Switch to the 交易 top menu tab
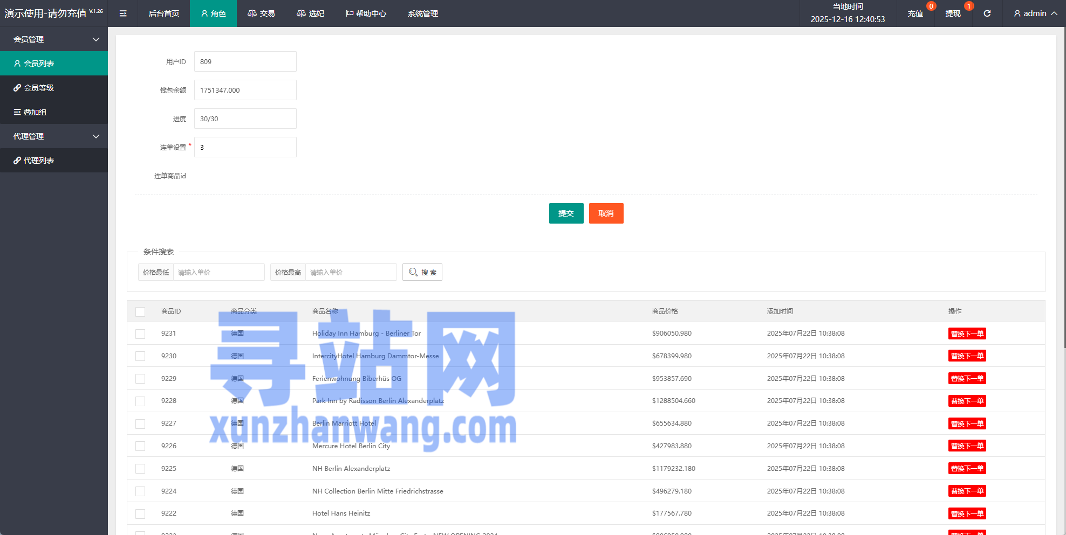 261,13
